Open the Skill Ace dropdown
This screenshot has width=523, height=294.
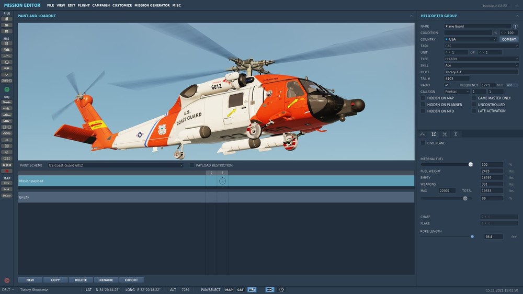[x=481, y=65]
